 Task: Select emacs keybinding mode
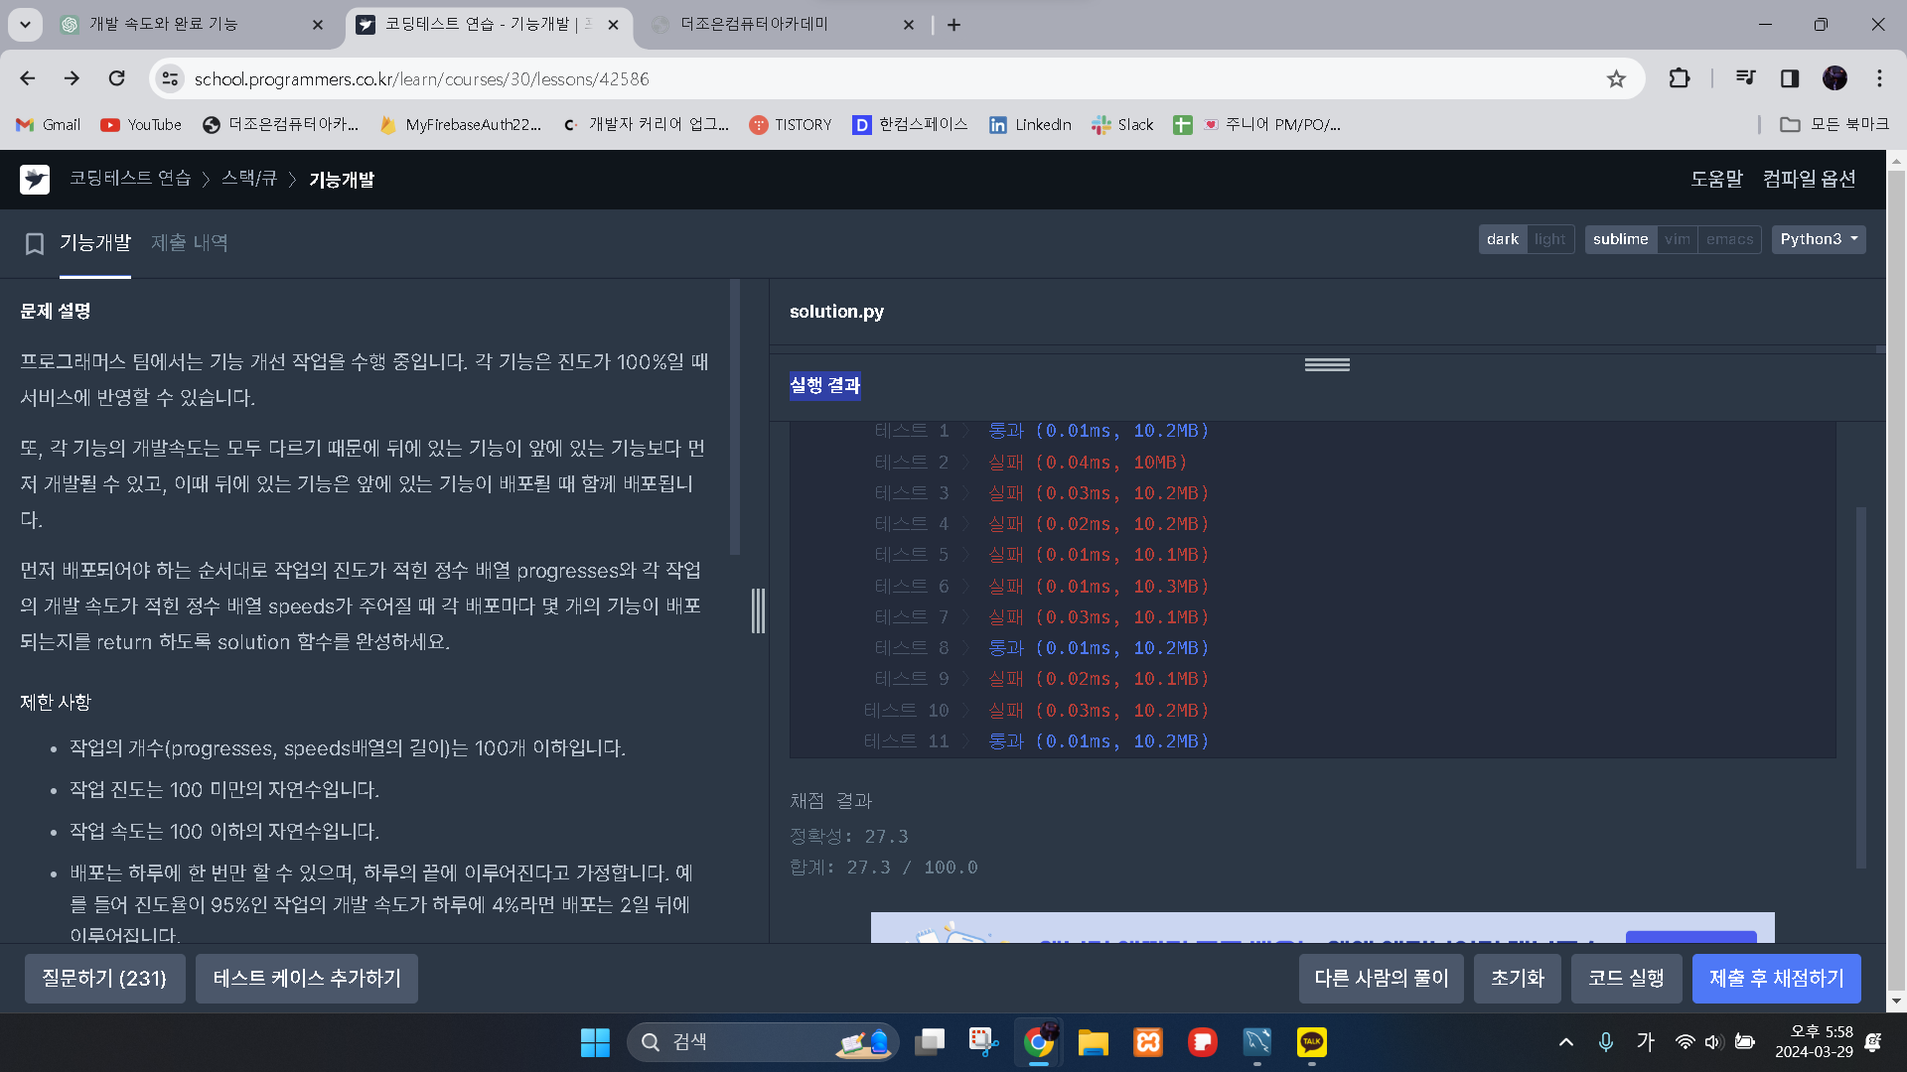(x=1729, y=239)
